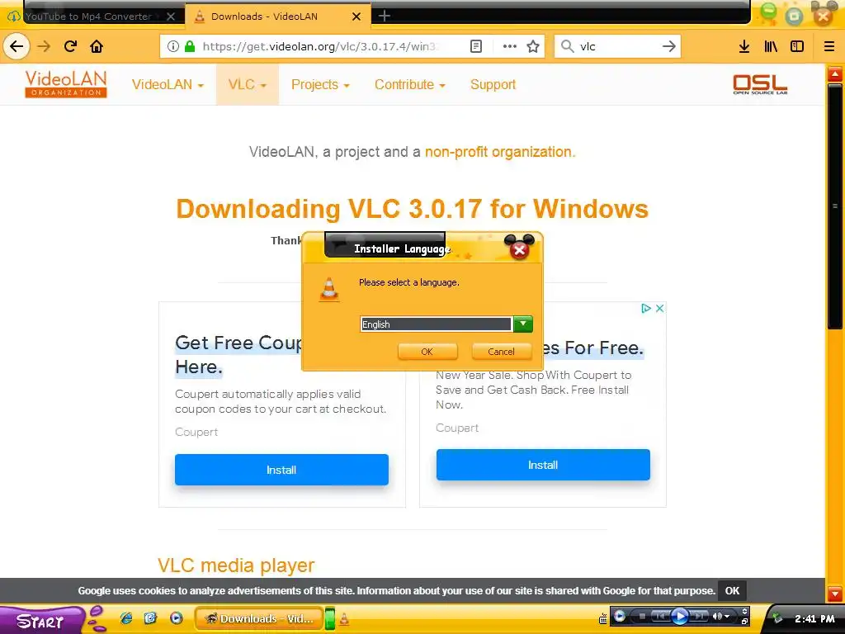Click the VideoLAN Organization logo
The height and width of the screenshot is (634, 845).
66,84
